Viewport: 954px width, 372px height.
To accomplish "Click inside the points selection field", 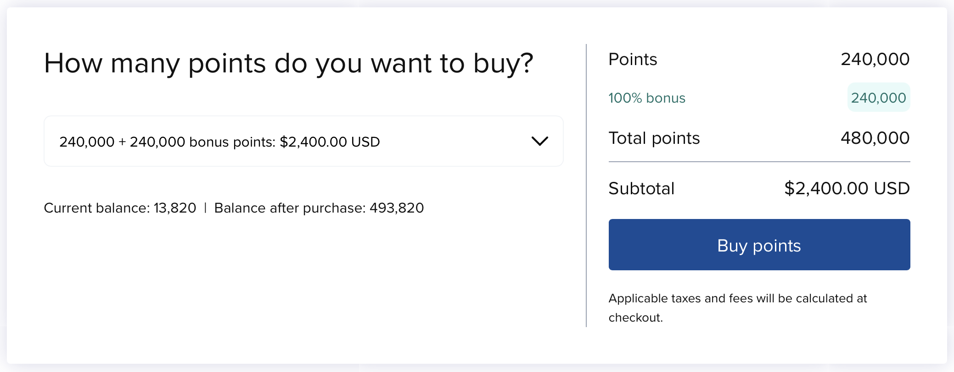I will point(303,141).
